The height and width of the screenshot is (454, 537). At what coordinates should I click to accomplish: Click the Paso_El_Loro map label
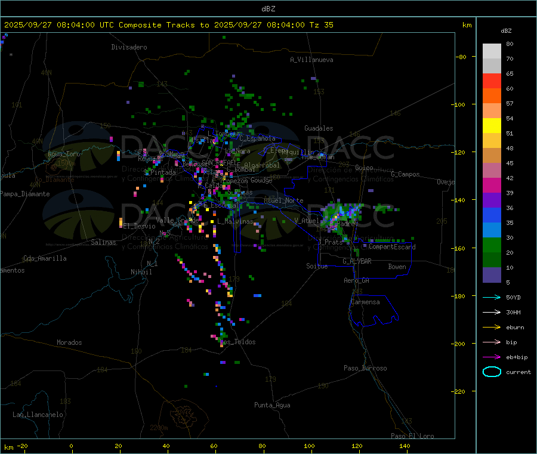coord(412,436)
